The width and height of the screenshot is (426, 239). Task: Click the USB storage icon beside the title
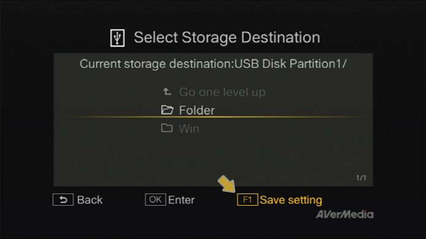(x=117, y=38)
